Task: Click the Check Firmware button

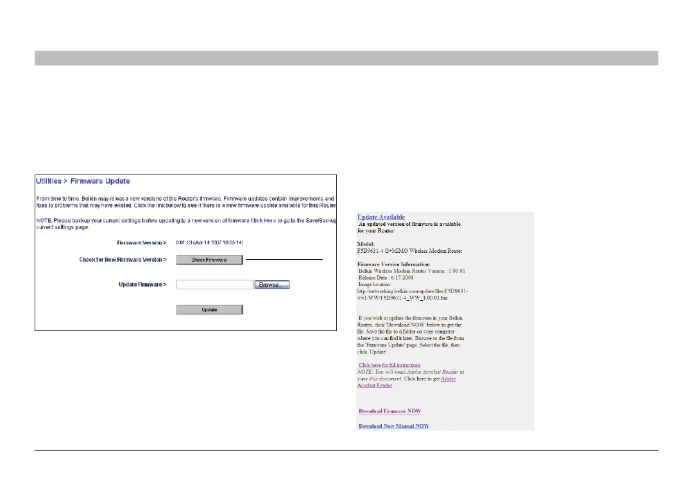Action: (x=209, y=260)
